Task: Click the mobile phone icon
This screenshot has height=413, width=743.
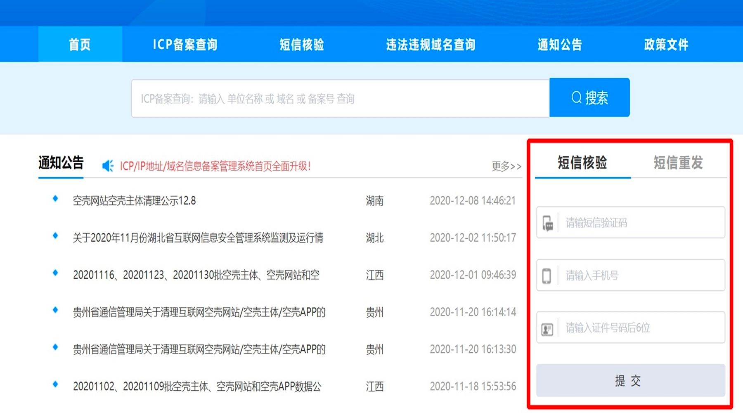Action: tap(547, 276)
